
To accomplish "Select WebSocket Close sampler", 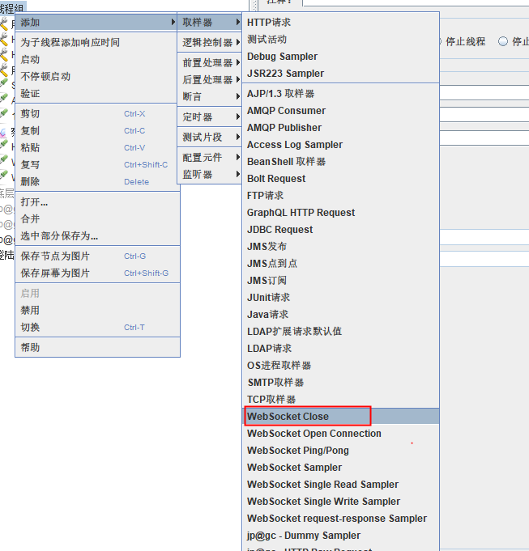I will pos(288,417).
